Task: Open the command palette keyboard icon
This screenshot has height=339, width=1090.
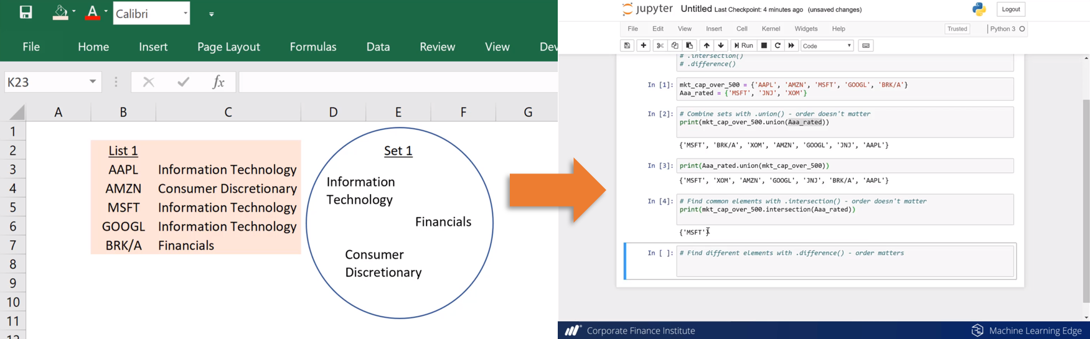Action: pos(865,45)
